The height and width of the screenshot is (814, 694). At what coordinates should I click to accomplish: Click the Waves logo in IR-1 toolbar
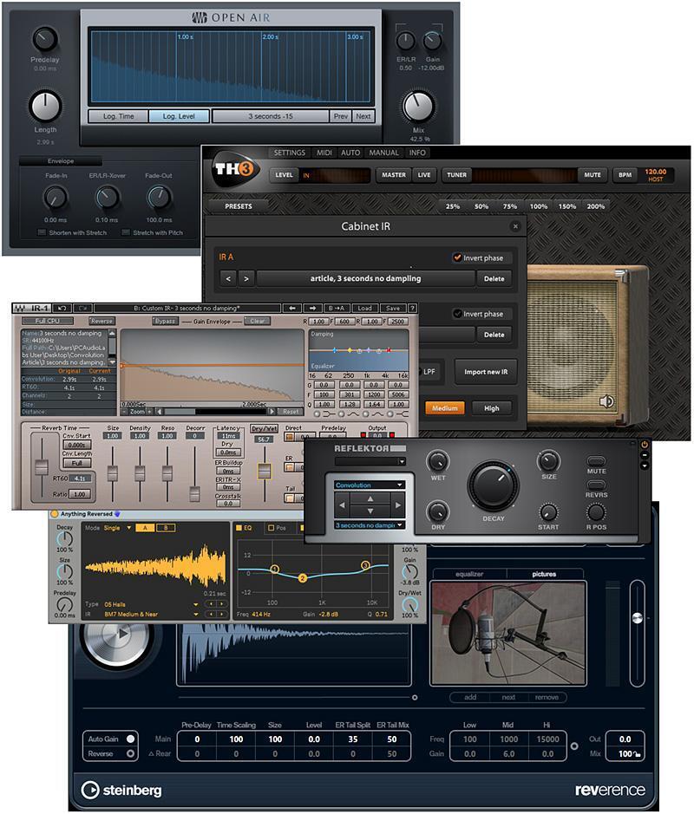pyautogui.click(x=20, y=307)
